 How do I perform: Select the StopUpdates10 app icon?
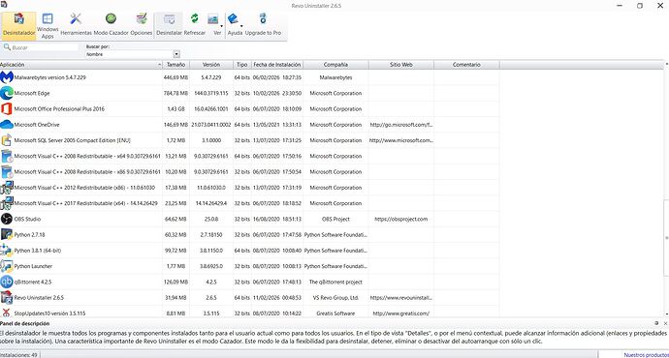click(7, 313)
